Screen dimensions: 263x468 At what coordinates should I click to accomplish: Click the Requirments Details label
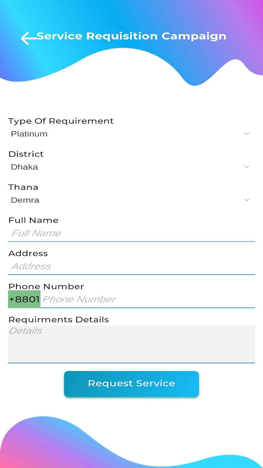[x=59, y=320]
